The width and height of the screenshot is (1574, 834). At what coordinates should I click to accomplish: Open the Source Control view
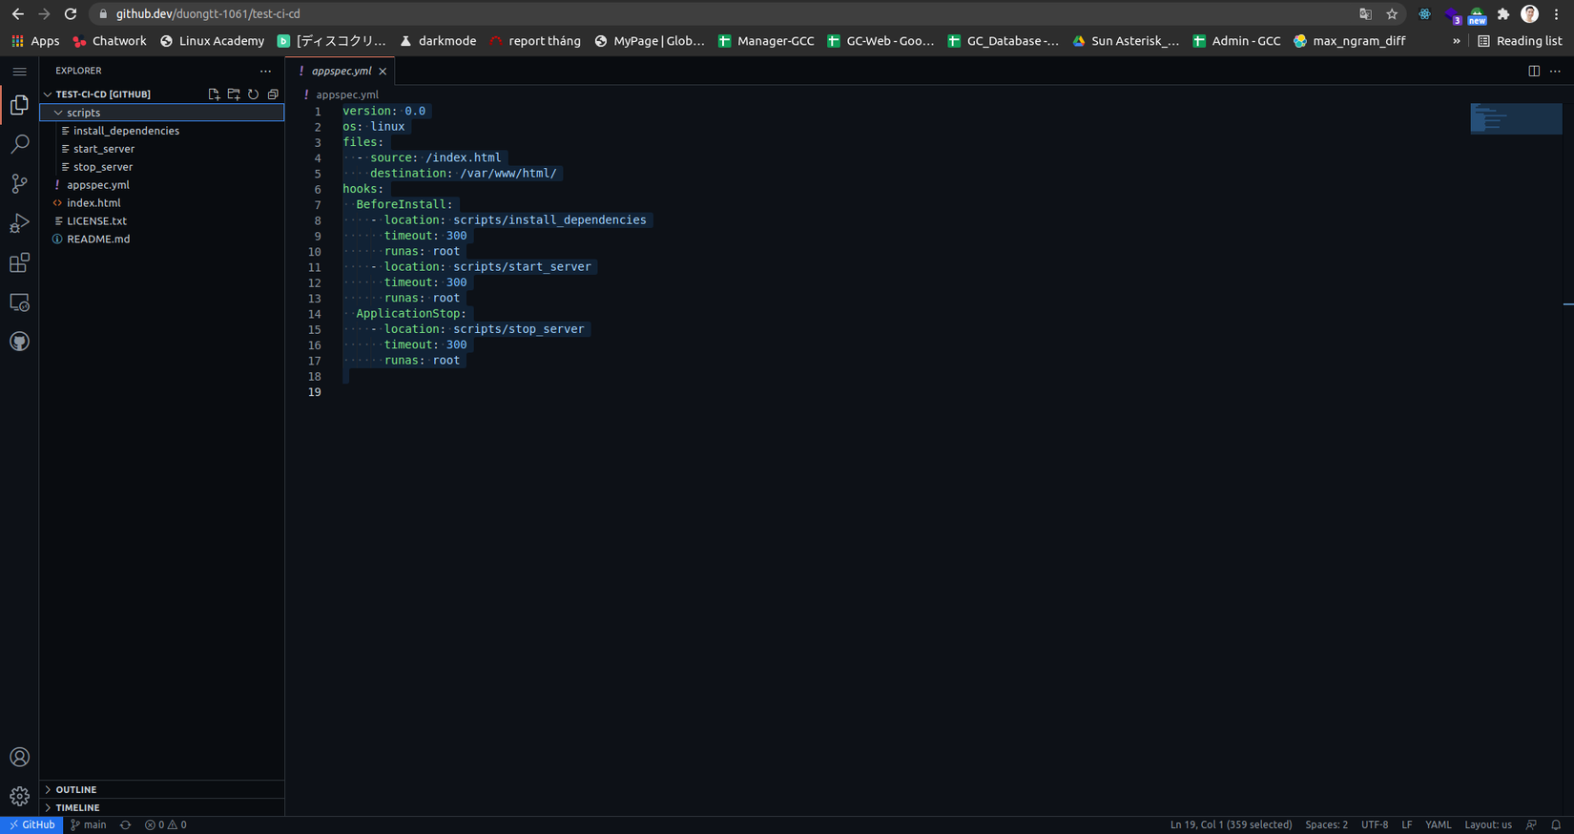click(19, 183)
